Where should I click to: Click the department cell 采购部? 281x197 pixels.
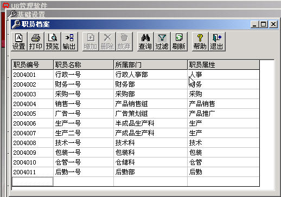pos(151,94)
